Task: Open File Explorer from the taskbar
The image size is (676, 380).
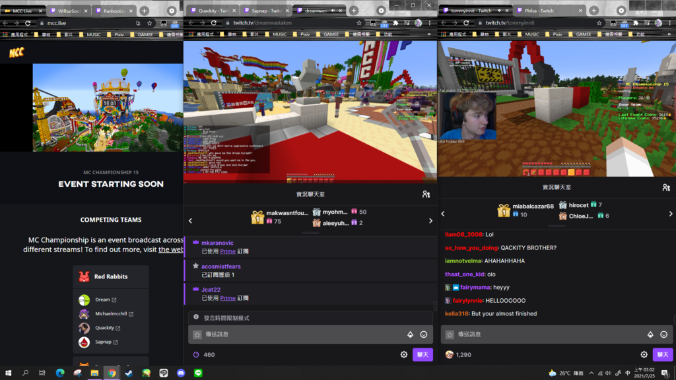Action: 94,373
